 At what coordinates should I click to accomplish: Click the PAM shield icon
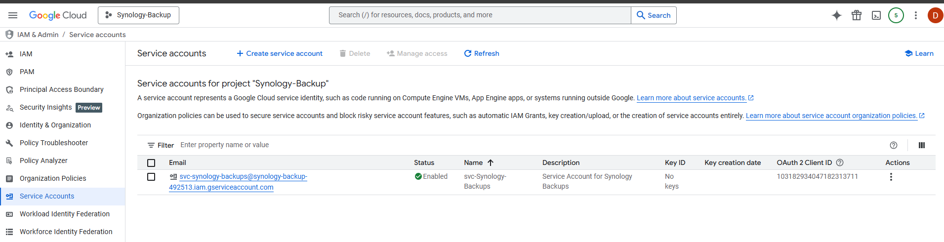tap(9, 72)
